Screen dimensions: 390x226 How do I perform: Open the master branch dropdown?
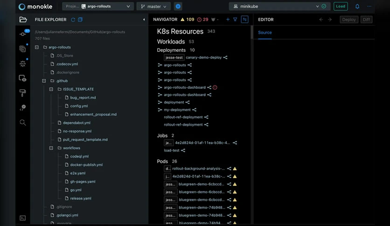(x=153, y=7)
